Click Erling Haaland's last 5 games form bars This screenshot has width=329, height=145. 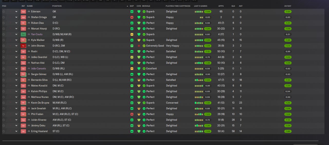(199, 131)
